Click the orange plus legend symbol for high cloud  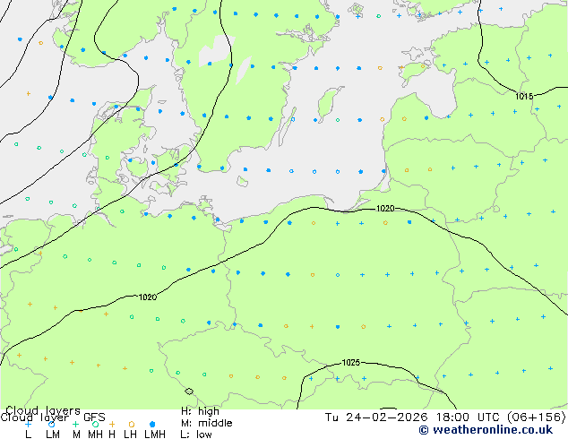tap(112, 424)
